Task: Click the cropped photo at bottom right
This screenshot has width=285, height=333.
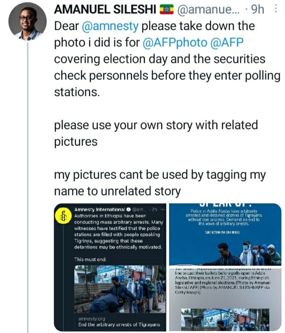Action: (x=225, y=319)
